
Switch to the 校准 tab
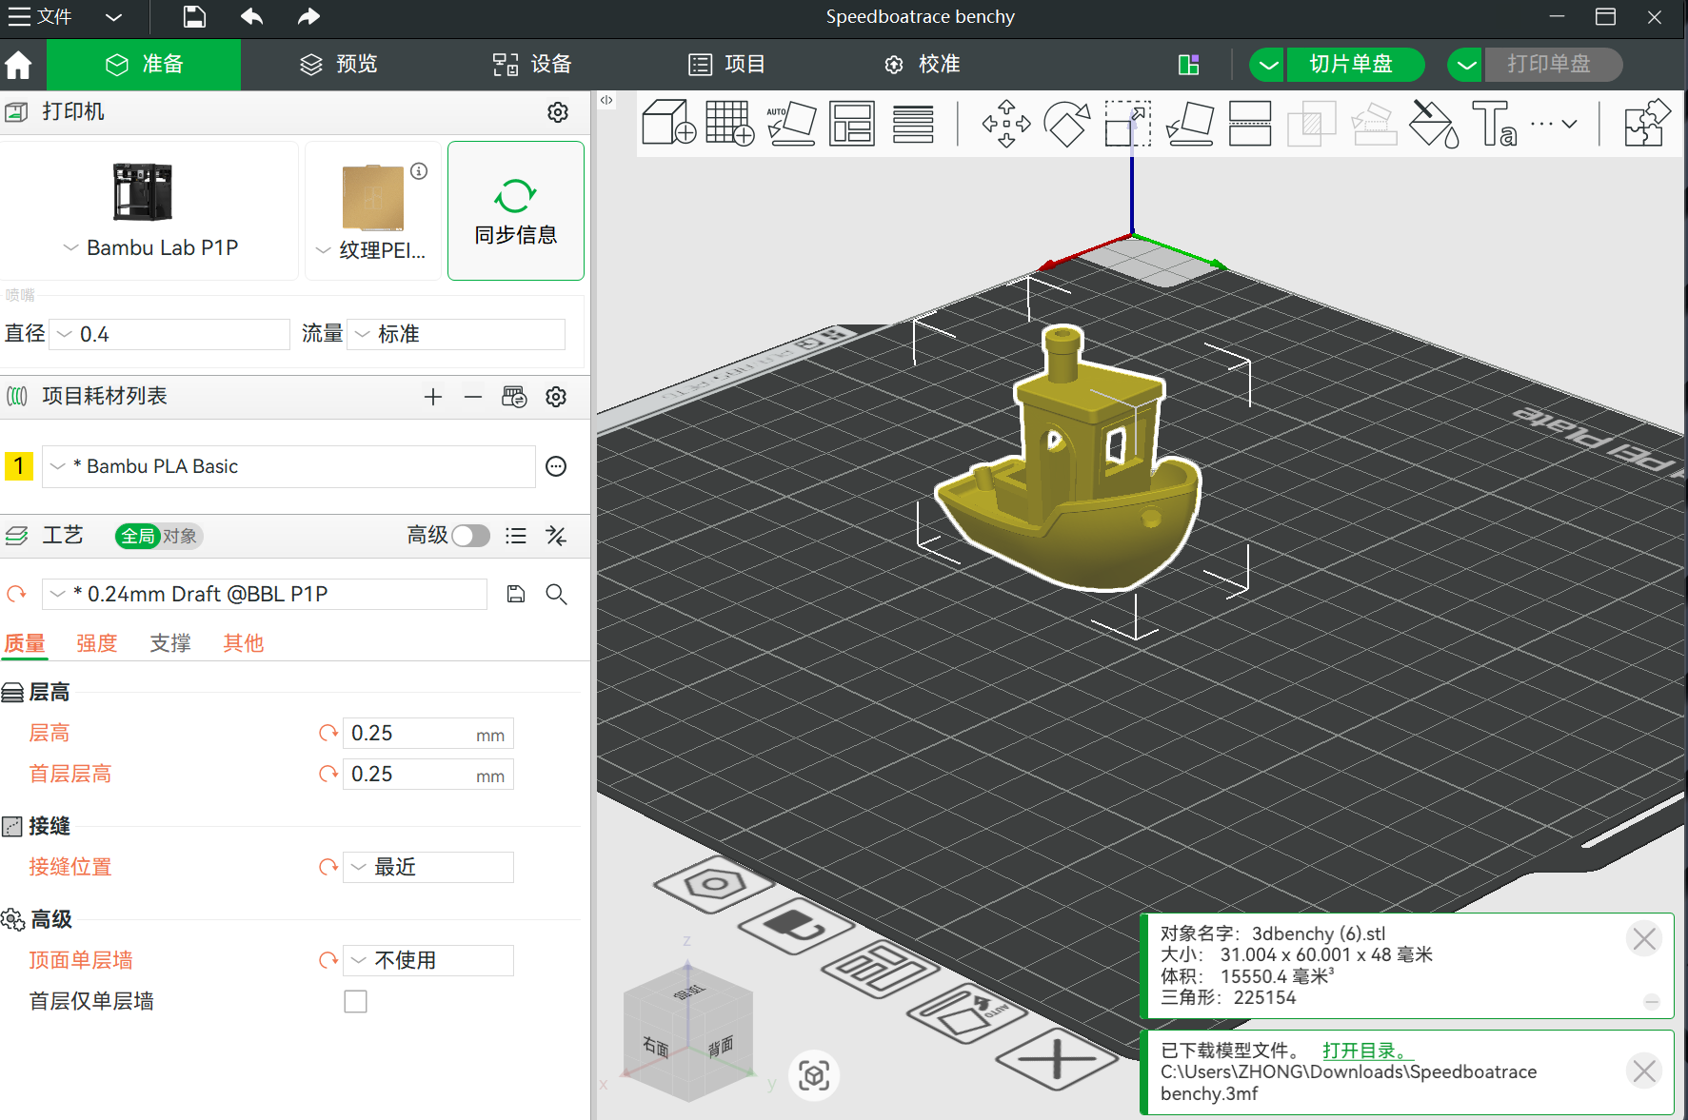coord(922,65)
